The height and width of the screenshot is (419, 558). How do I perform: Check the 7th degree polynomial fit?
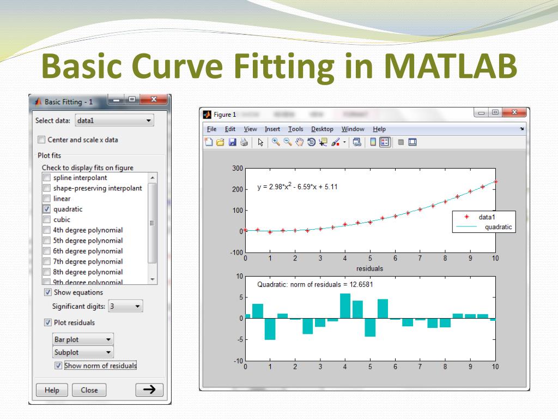click(47, 261)
